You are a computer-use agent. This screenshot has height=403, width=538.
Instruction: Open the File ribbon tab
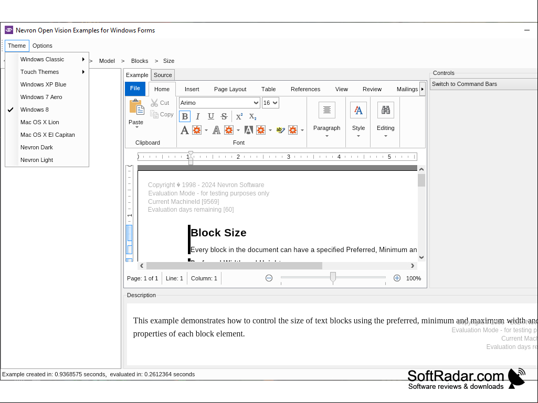(135, 89)
